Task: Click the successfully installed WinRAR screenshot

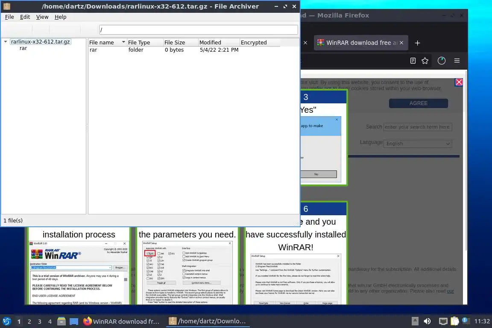Action: click(x=296, y=279)
